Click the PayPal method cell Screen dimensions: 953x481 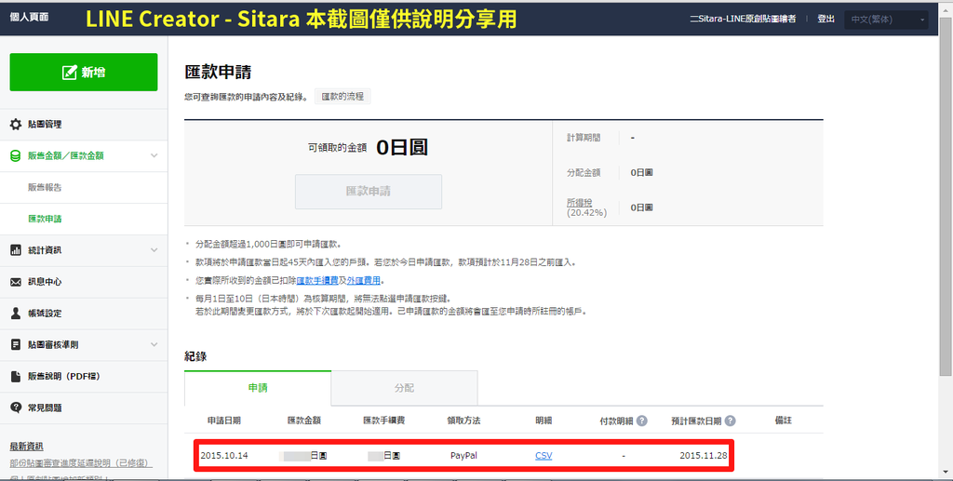tap(463, 456)
